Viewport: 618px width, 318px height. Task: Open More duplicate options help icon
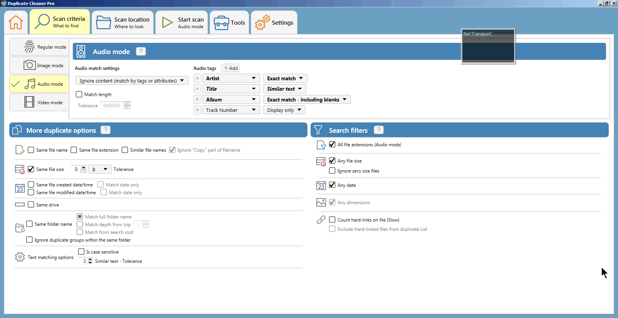point(105,130)
